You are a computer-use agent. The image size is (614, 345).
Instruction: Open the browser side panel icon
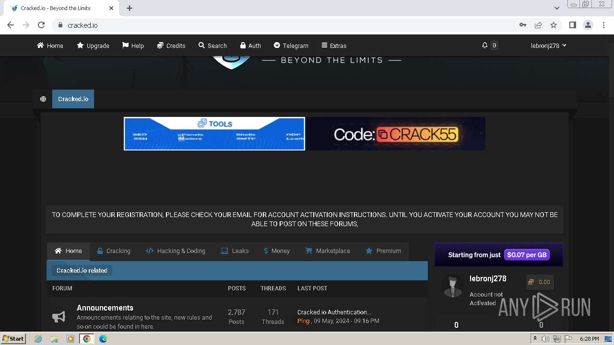573,25
